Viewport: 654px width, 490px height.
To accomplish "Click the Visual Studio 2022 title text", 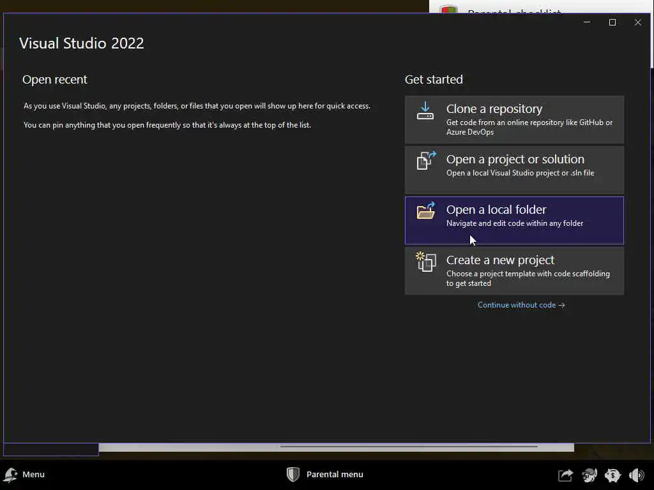I will (82, 43).
